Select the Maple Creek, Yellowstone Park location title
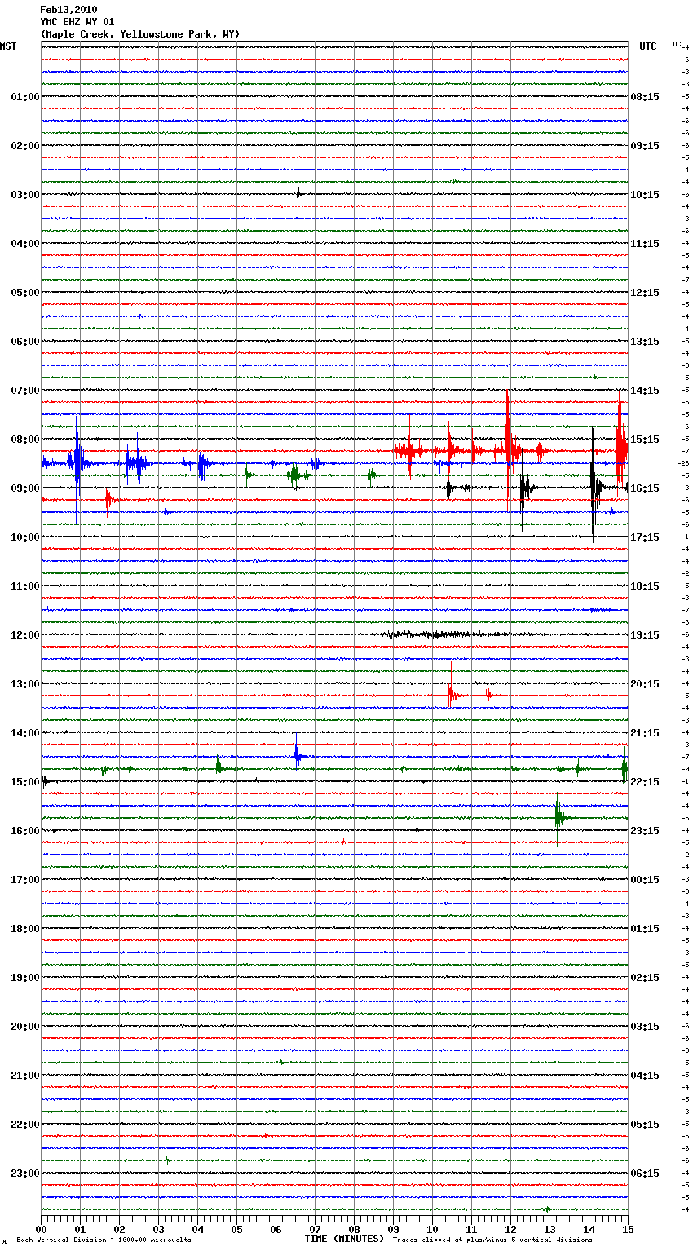 click(140, 34)
